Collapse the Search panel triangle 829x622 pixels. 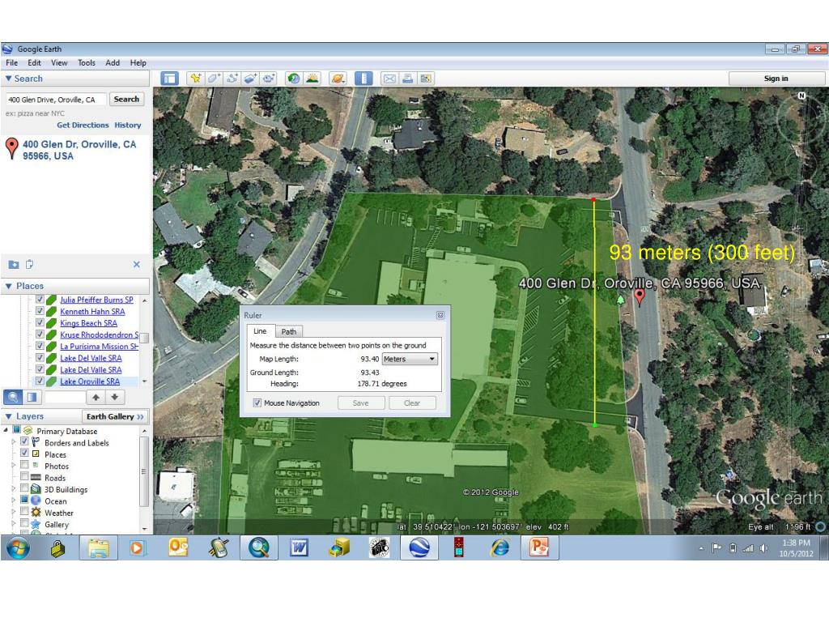pos(8,79)
